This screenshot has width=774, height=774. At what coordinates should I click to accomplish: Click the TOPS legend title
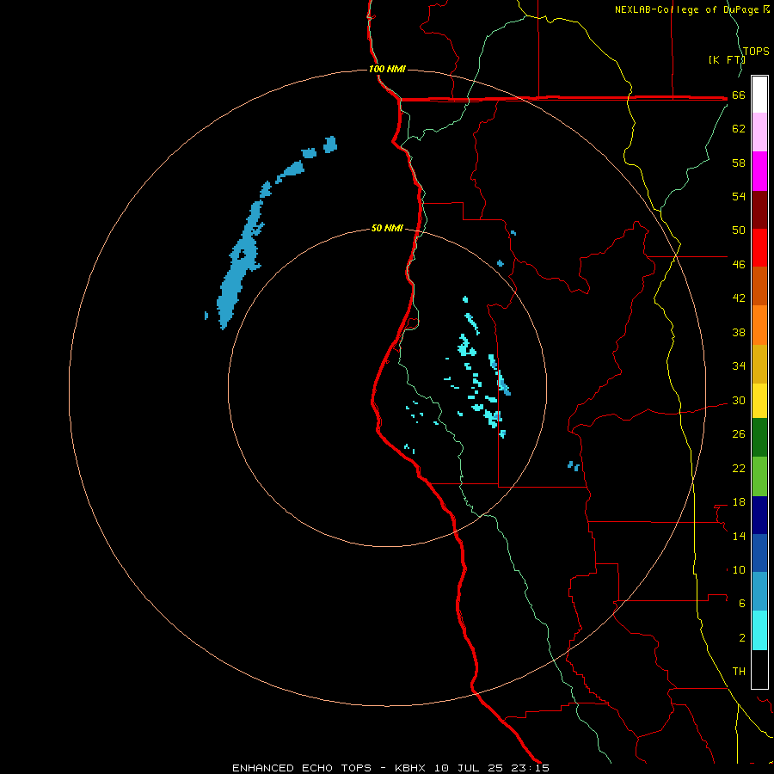(x=756, y=52)
